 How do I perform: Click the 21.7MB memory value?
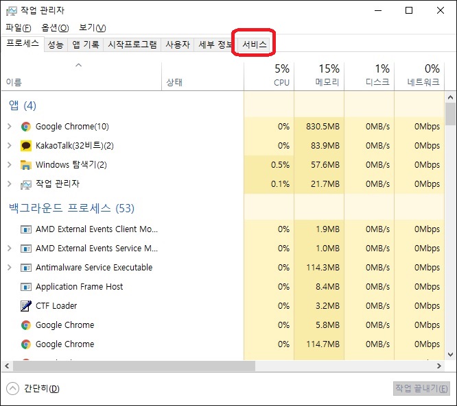pos(325,184)
